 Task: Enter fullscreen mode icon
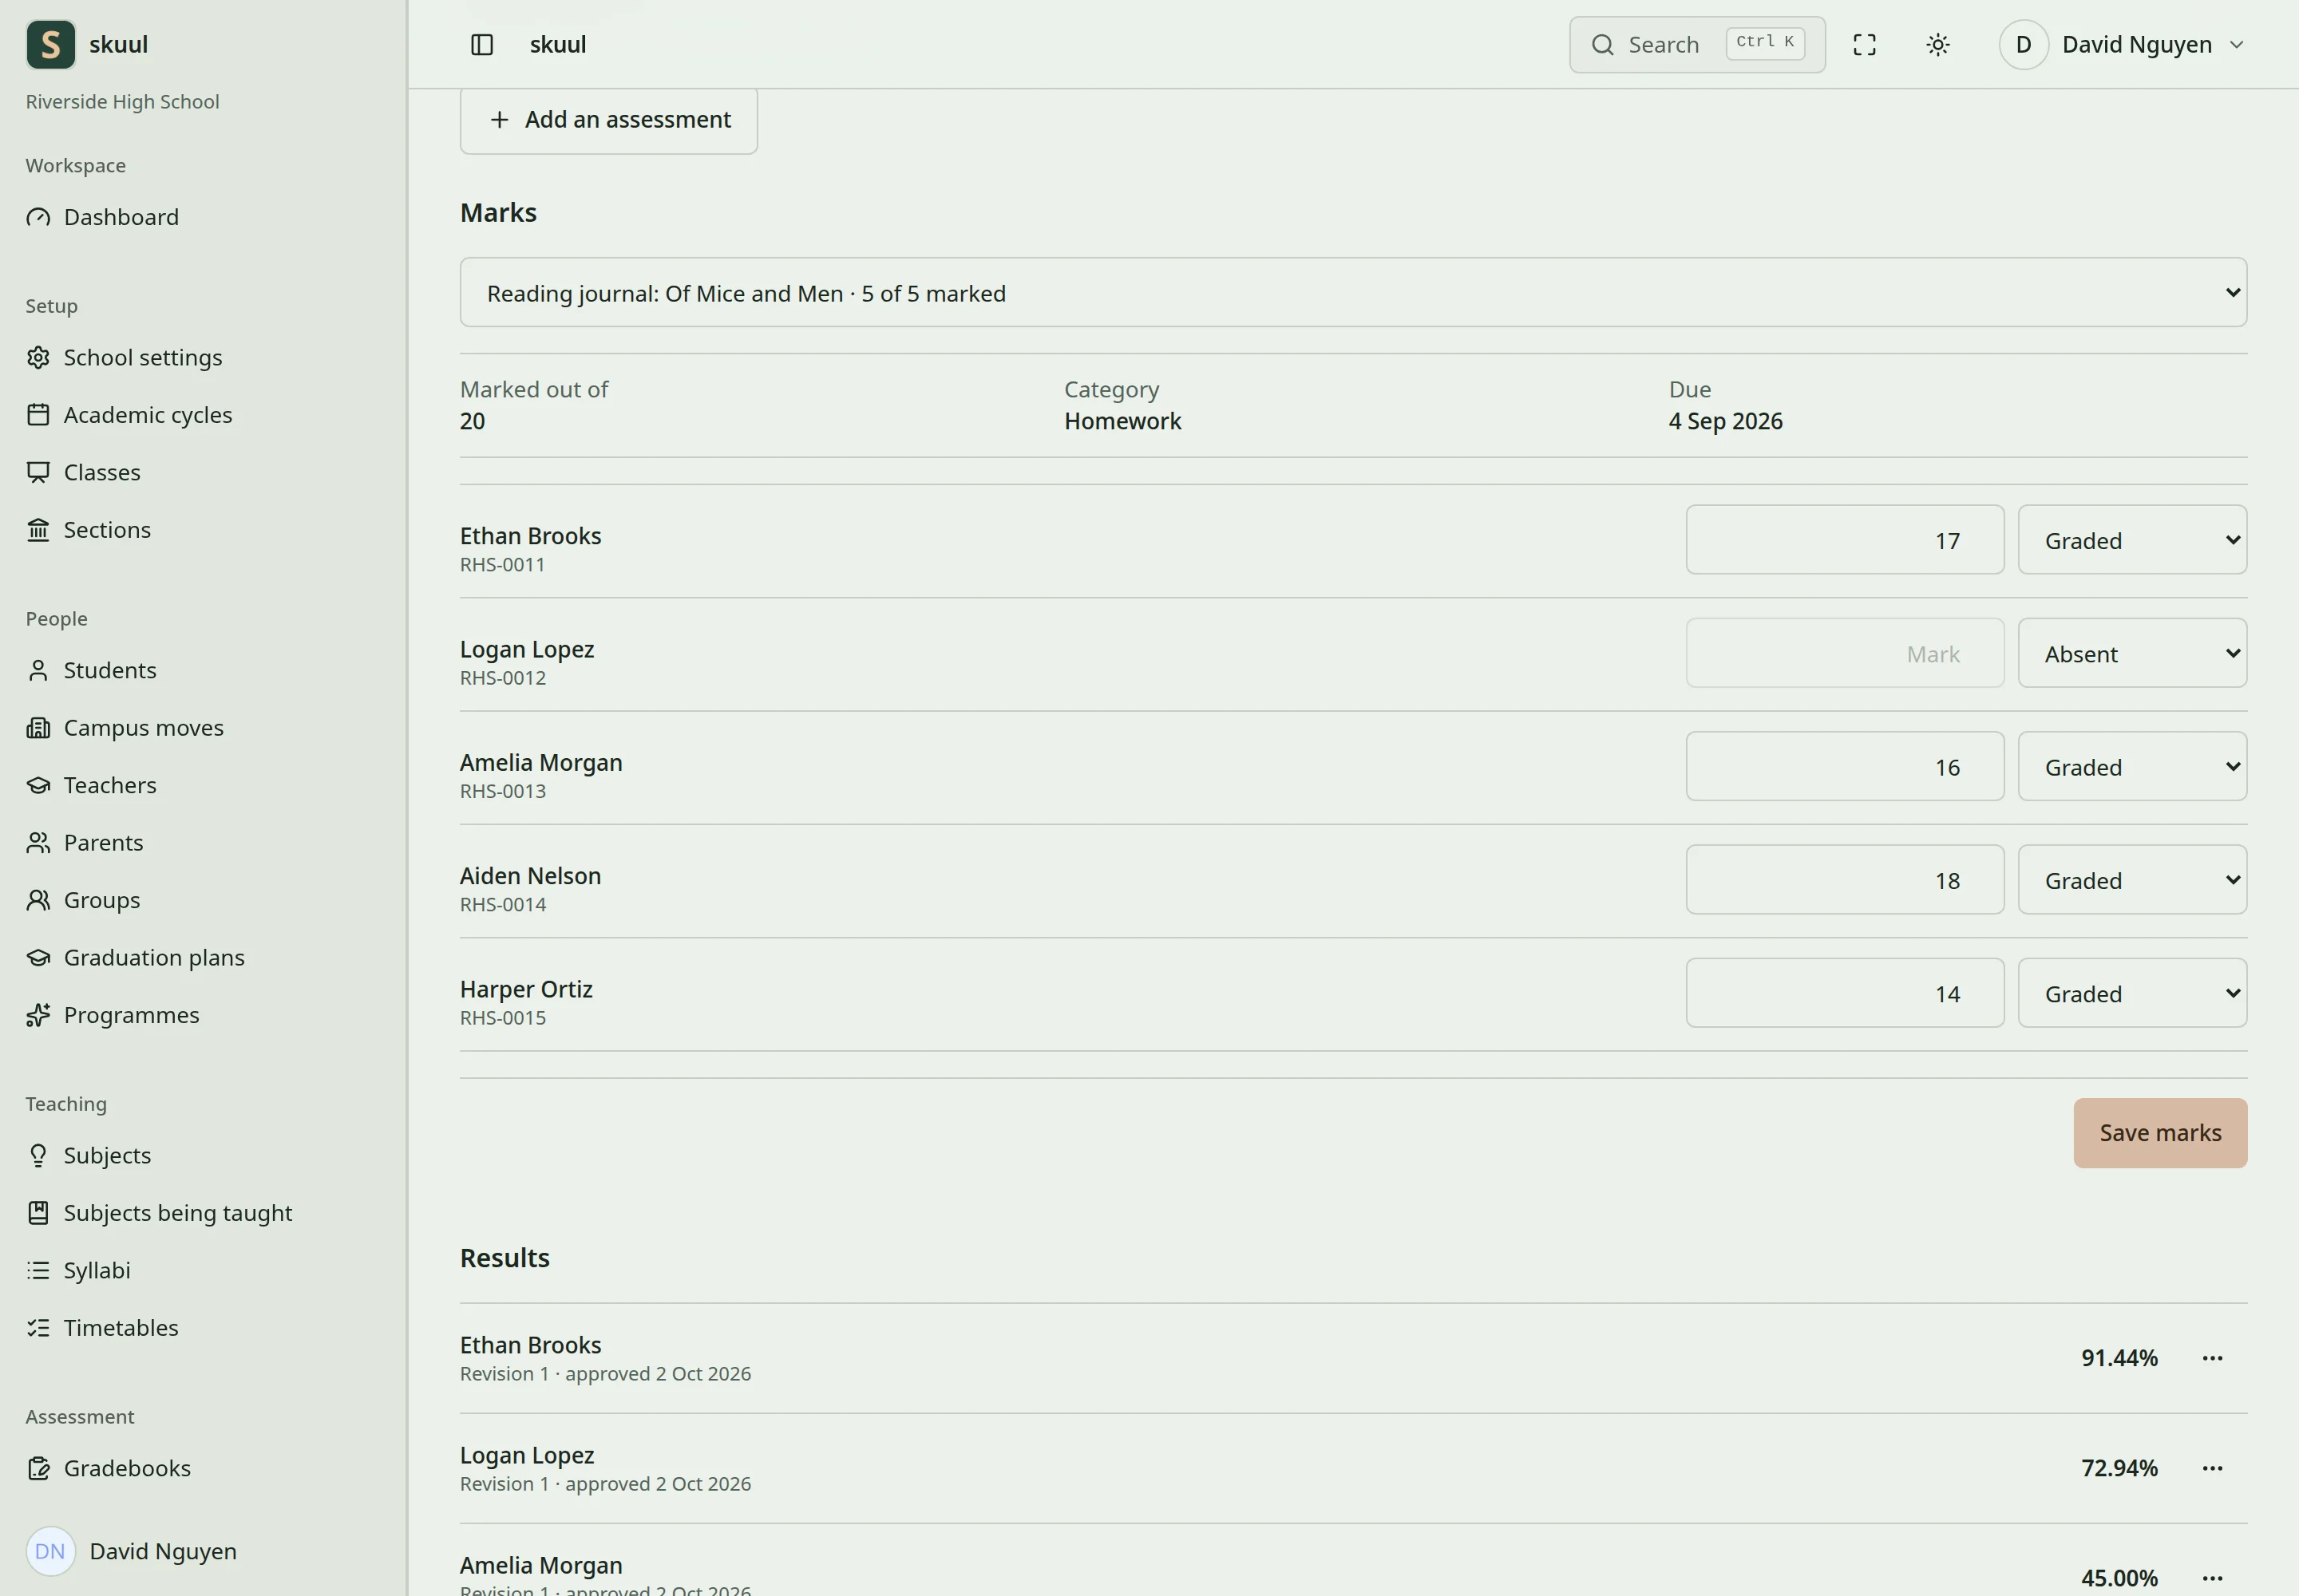point(1864,44)
